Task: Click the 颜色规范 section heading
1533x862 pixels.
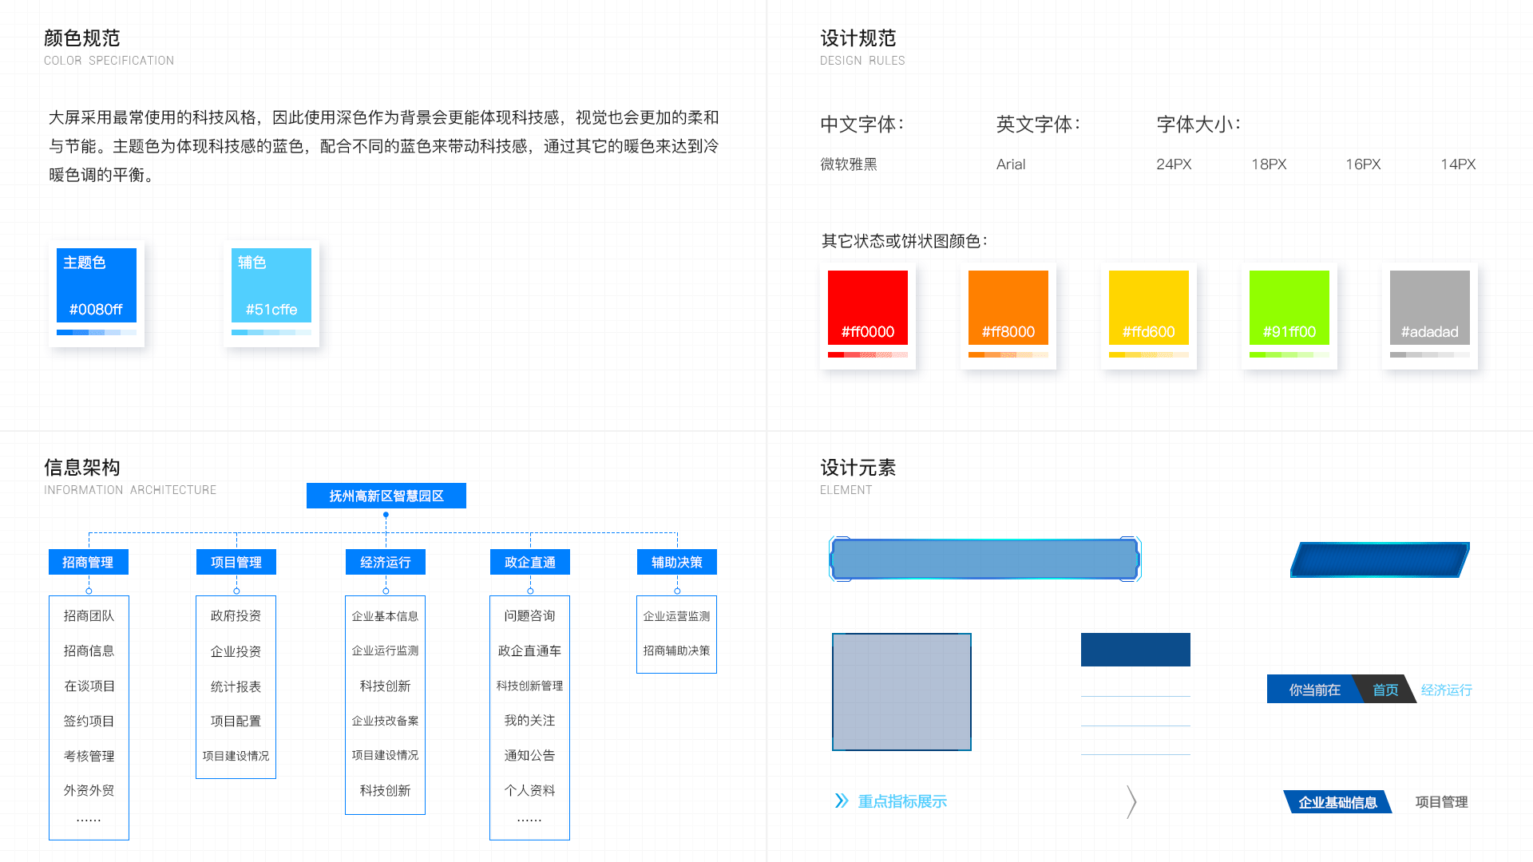Action: point(82,38)
